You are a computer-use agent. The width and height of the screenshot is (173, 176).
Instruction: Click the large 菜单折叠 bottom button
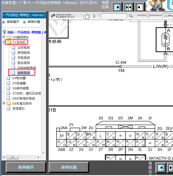69,167
